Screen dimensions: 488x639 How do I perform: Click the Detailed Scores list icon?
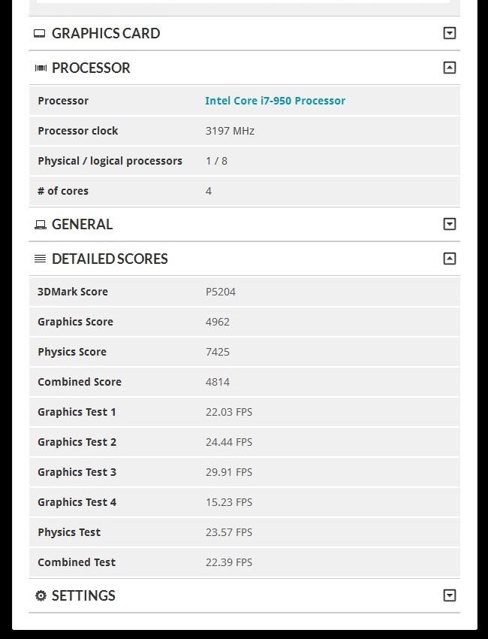41,259
